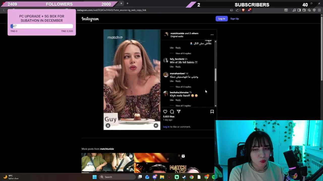
Task: Open the weather widget on the taskbar
Action: (x=11, y=177)
